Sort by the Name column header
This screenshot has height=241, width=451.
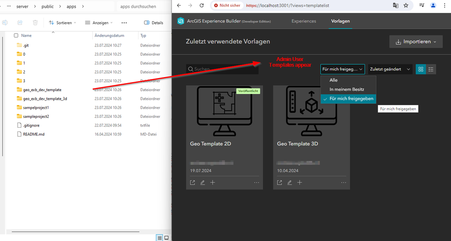pos(27,36)
